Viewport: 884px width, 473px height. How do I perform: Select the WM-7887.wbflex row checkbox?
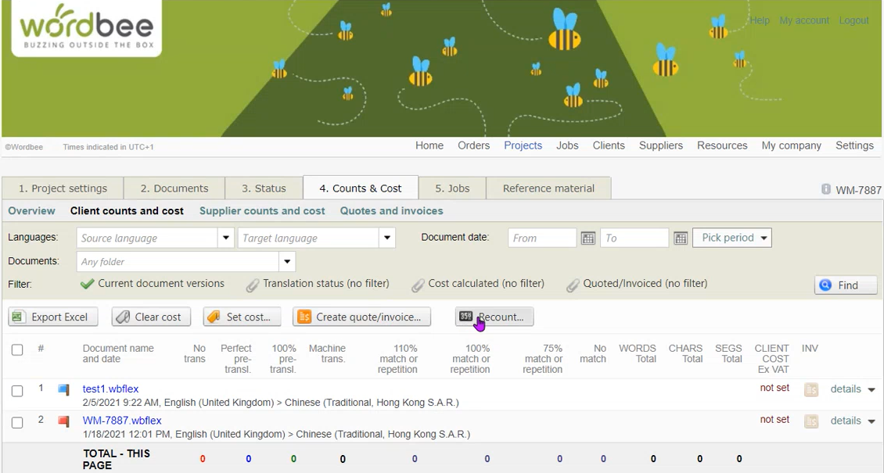click(17, 422)
